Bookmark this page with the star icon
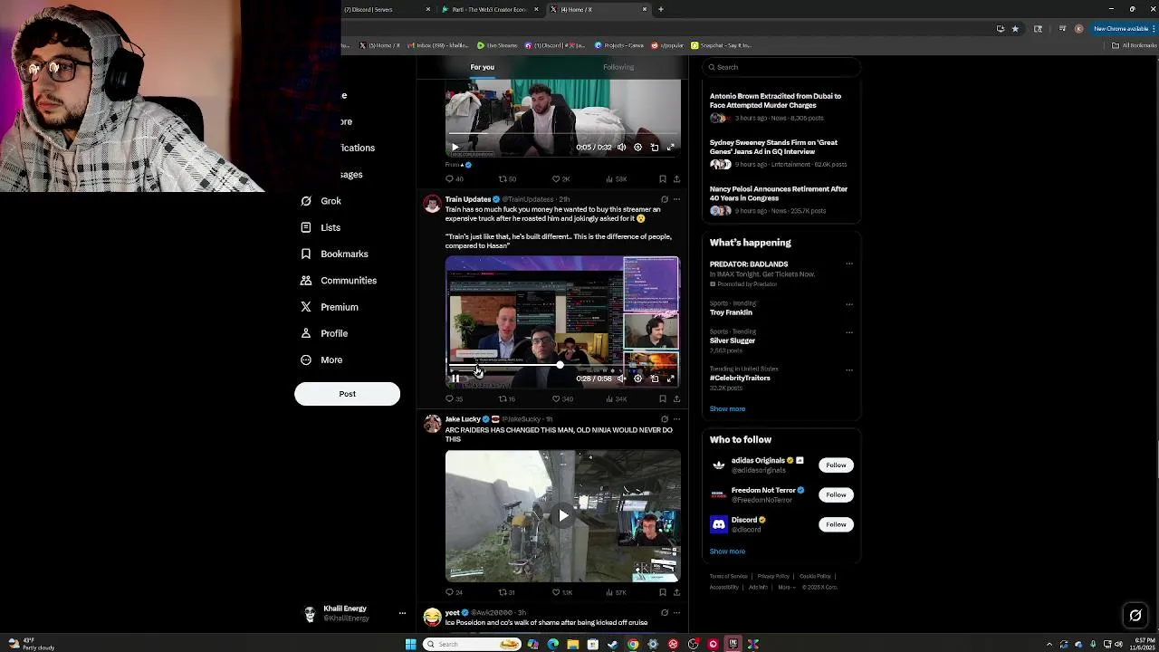The height and width of the screenshot is (652, 1159). click(x=1015, y=29)
